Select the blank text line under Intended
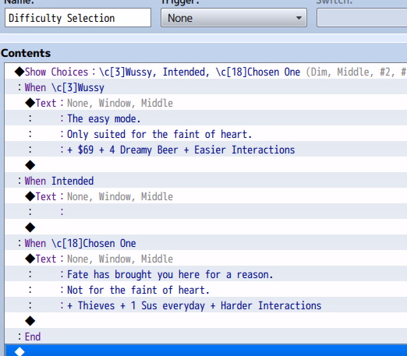407x356 pixels. click(206, 212)
